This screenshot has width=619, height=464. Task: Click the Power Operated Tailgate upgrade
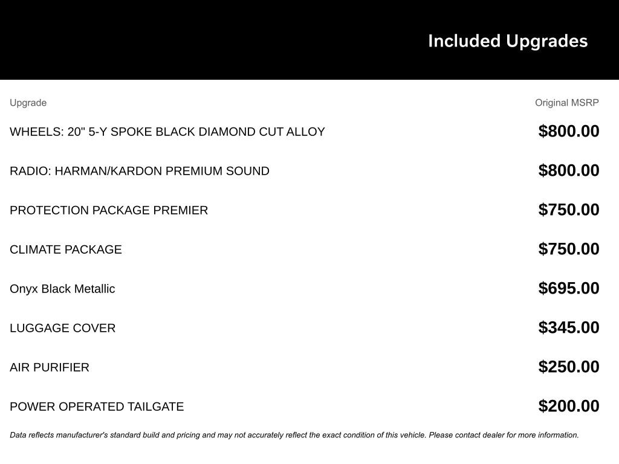pos(97,407)
